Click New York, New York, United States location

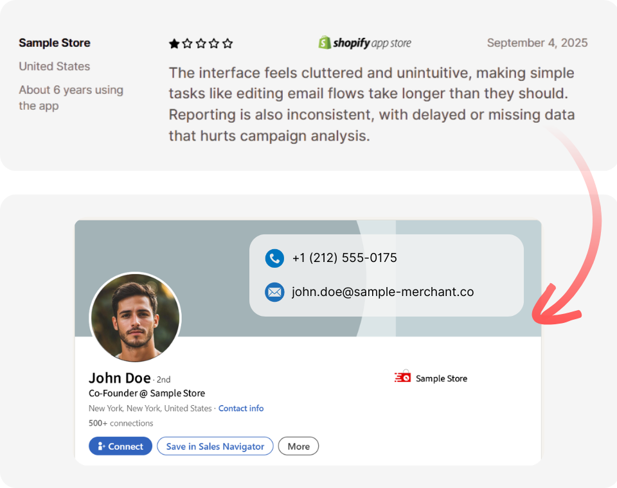point(150,408)
